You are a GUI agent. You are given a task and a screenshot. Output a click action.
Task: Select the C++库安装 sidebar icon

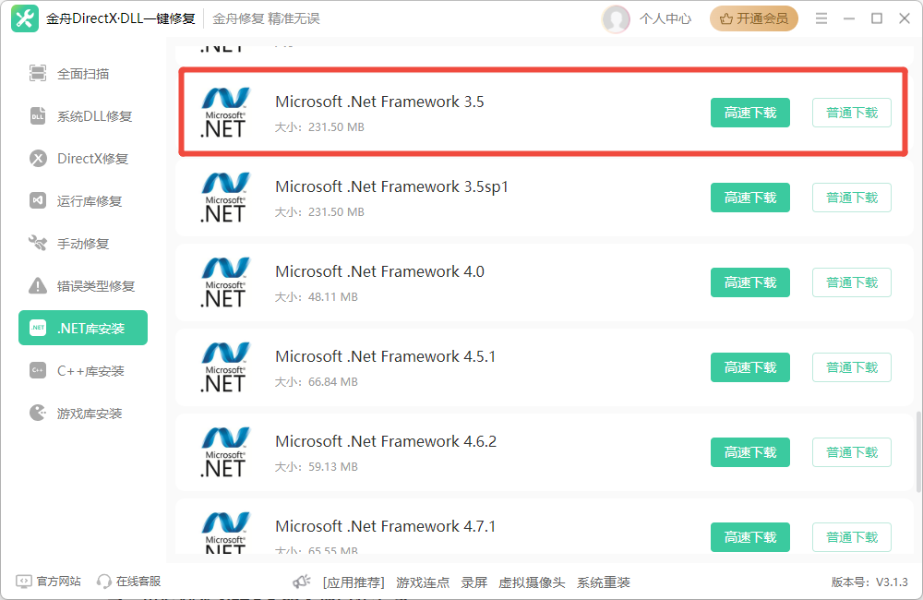(x=38, y=370)
